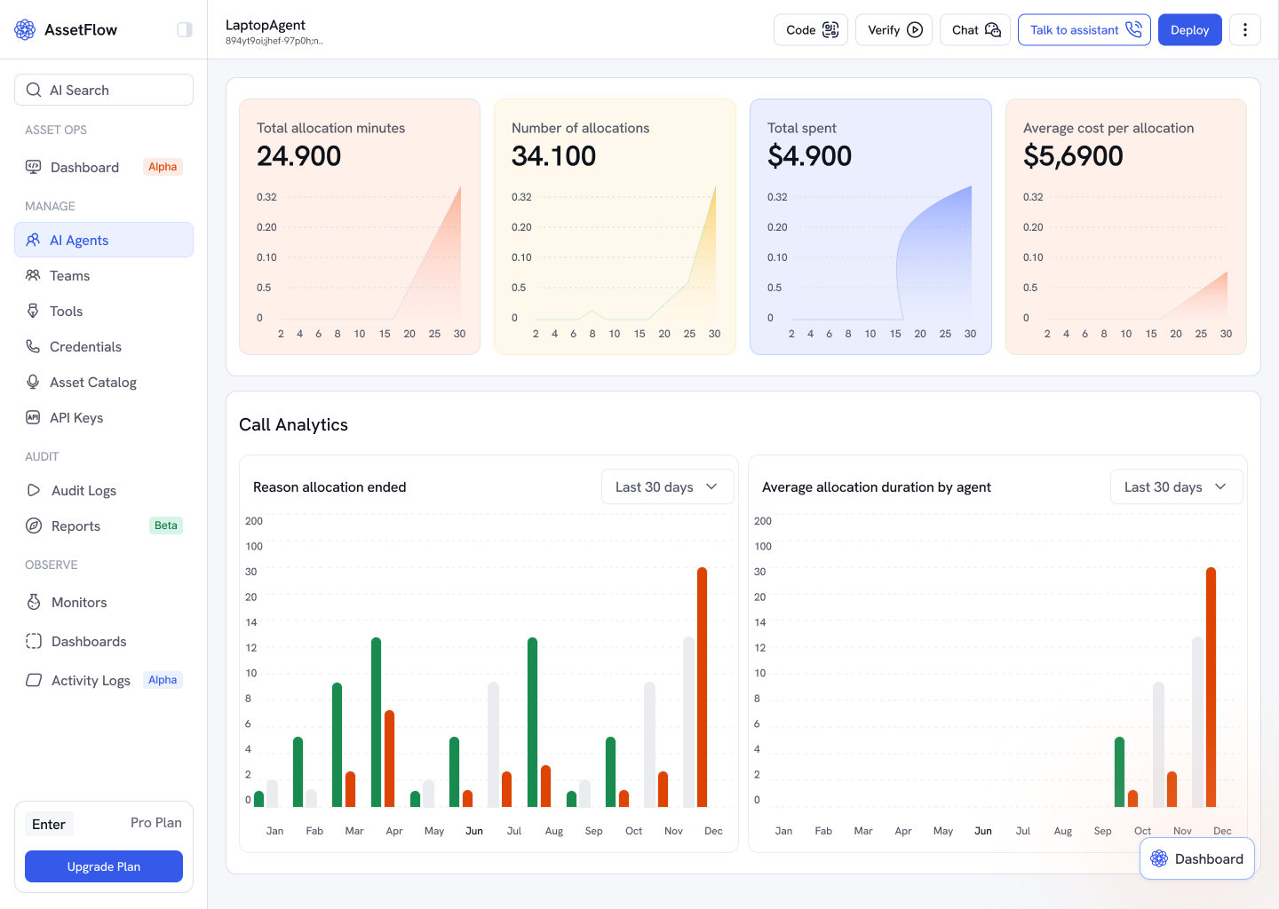
Task: Expand Last 30 days for Average allocation duration
Action: coord(1177,486)
